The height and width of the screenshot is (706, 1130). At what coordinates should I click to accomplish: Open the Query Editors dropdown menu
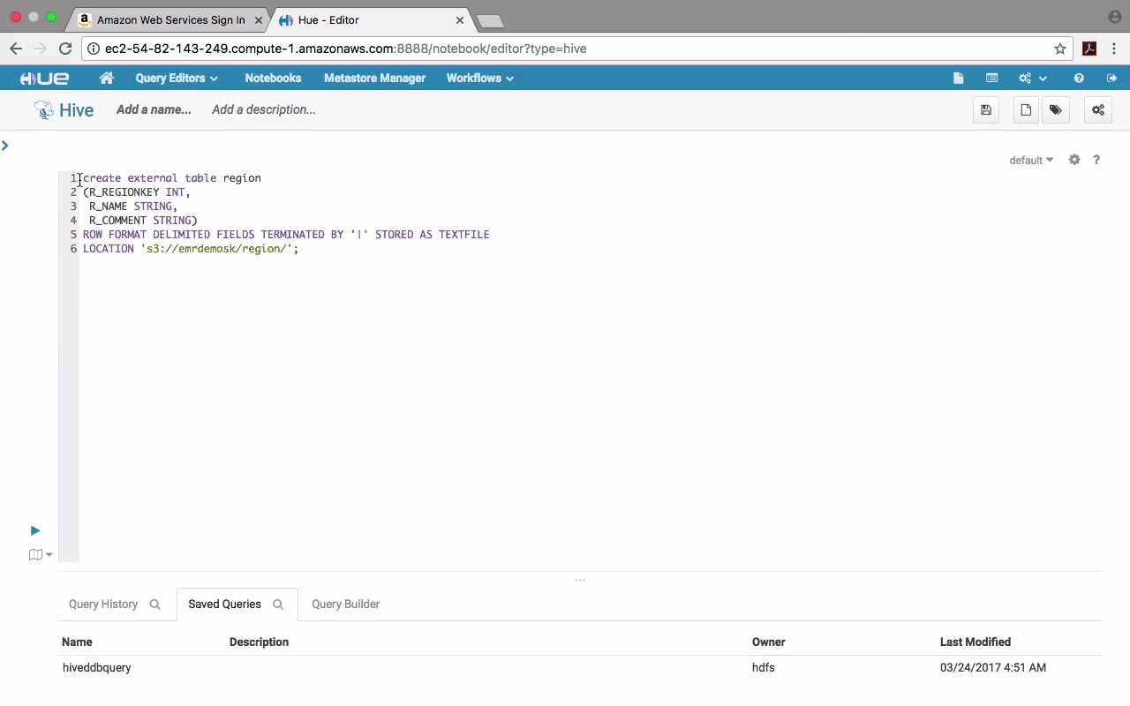click(x=177, y=79)
